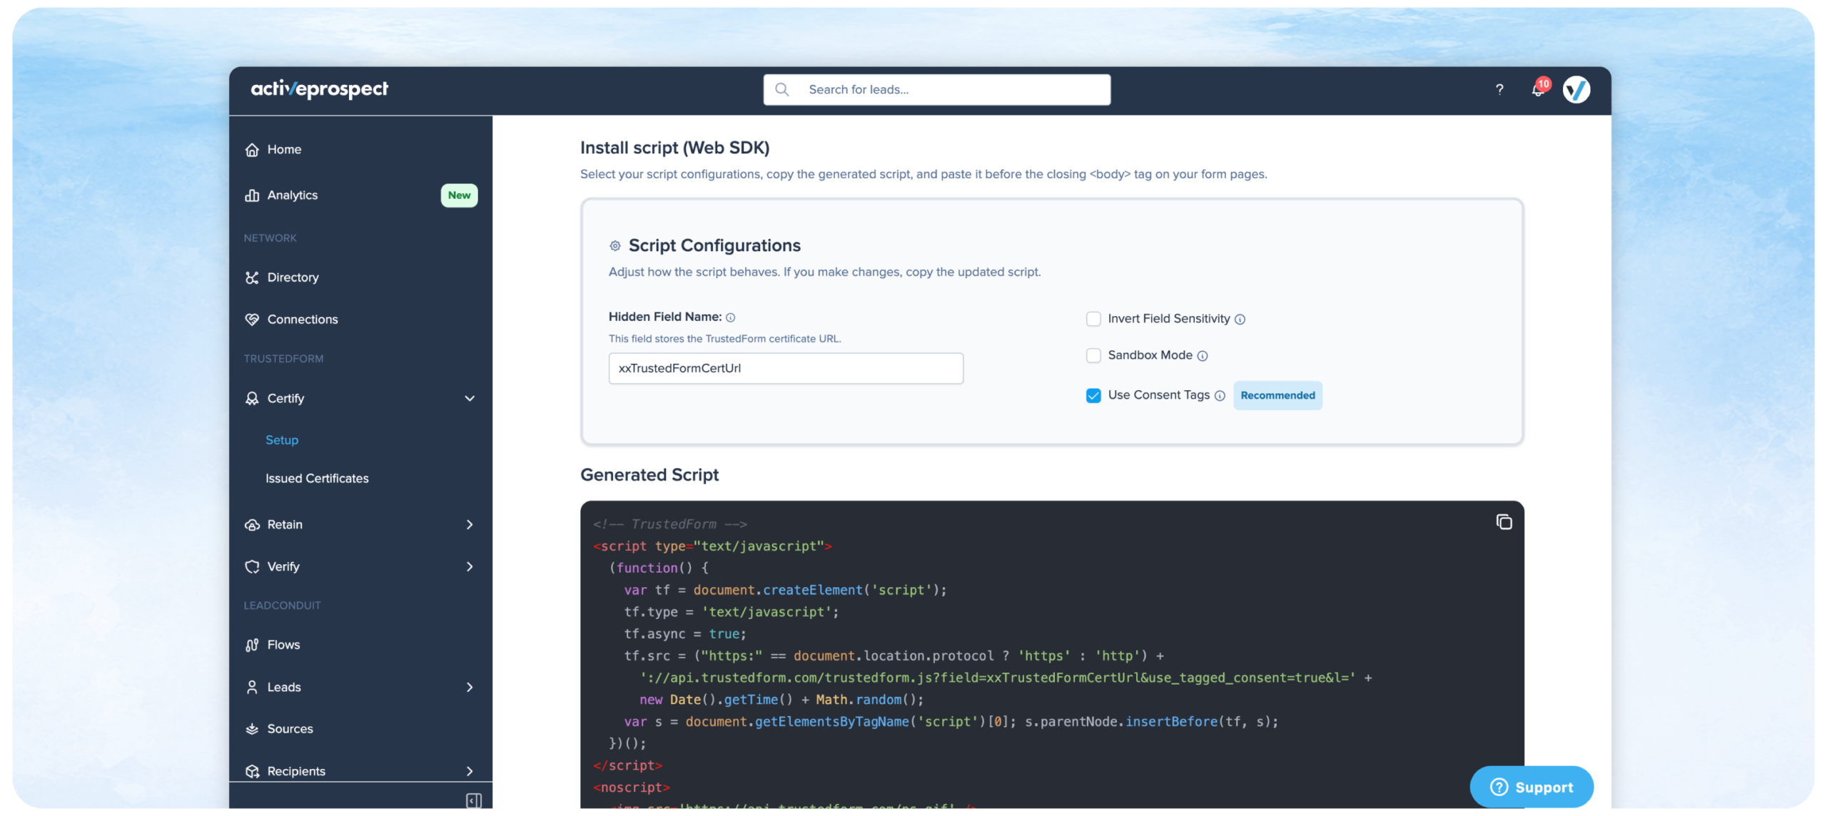The width and height of the screenshot is (1827, 816).
Task: Click the ActiveProspect logo
Action: (x=319, y=89)
